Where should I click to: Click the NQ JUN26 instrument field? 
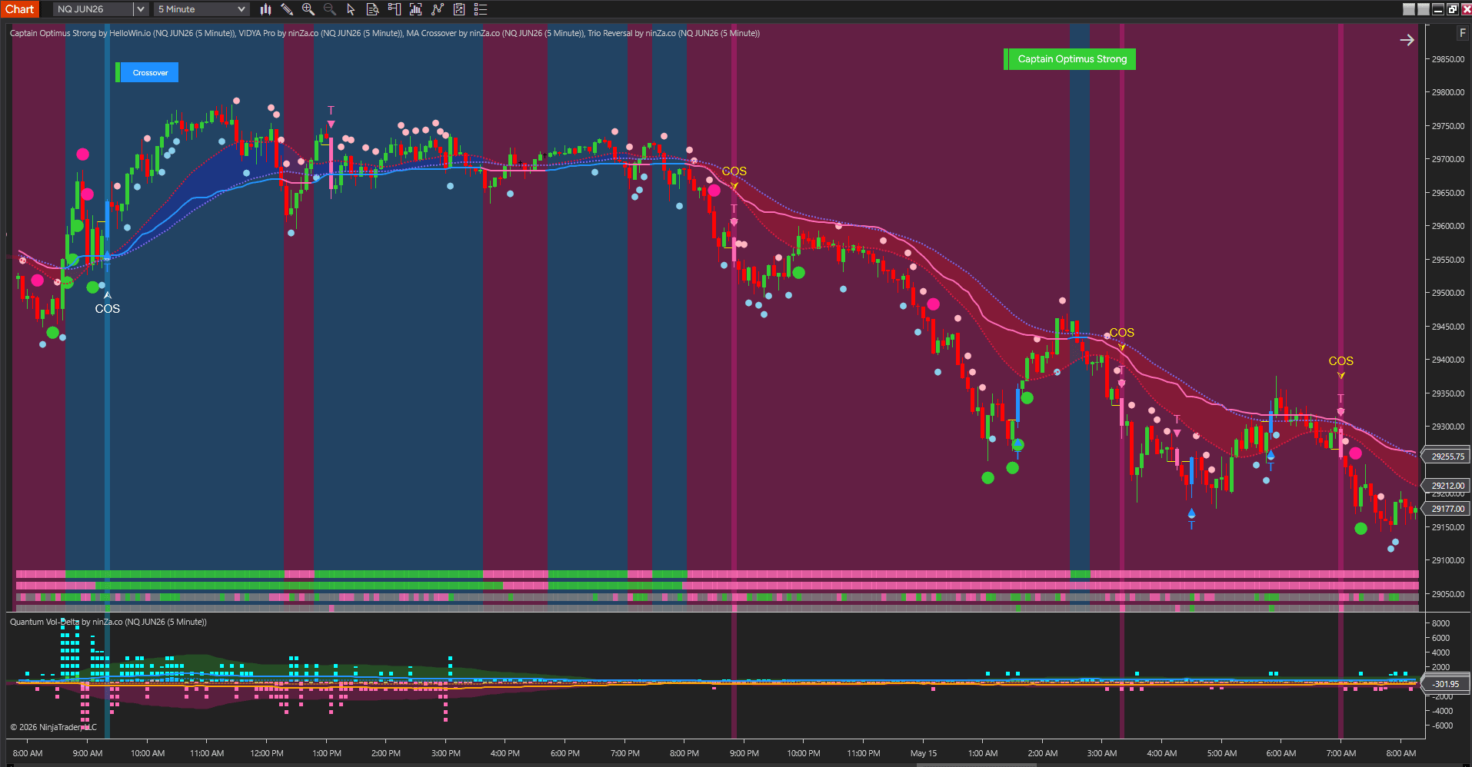click(93, 9)
